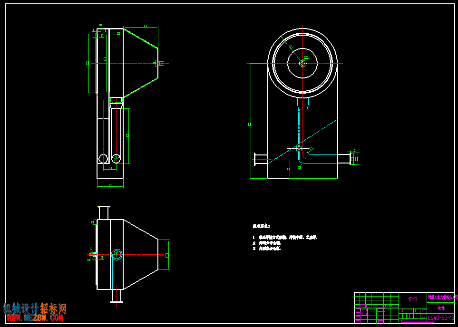Click the 1Cr18 material label
This screenshot has width=458, height=327.
[x=413, y=299]
